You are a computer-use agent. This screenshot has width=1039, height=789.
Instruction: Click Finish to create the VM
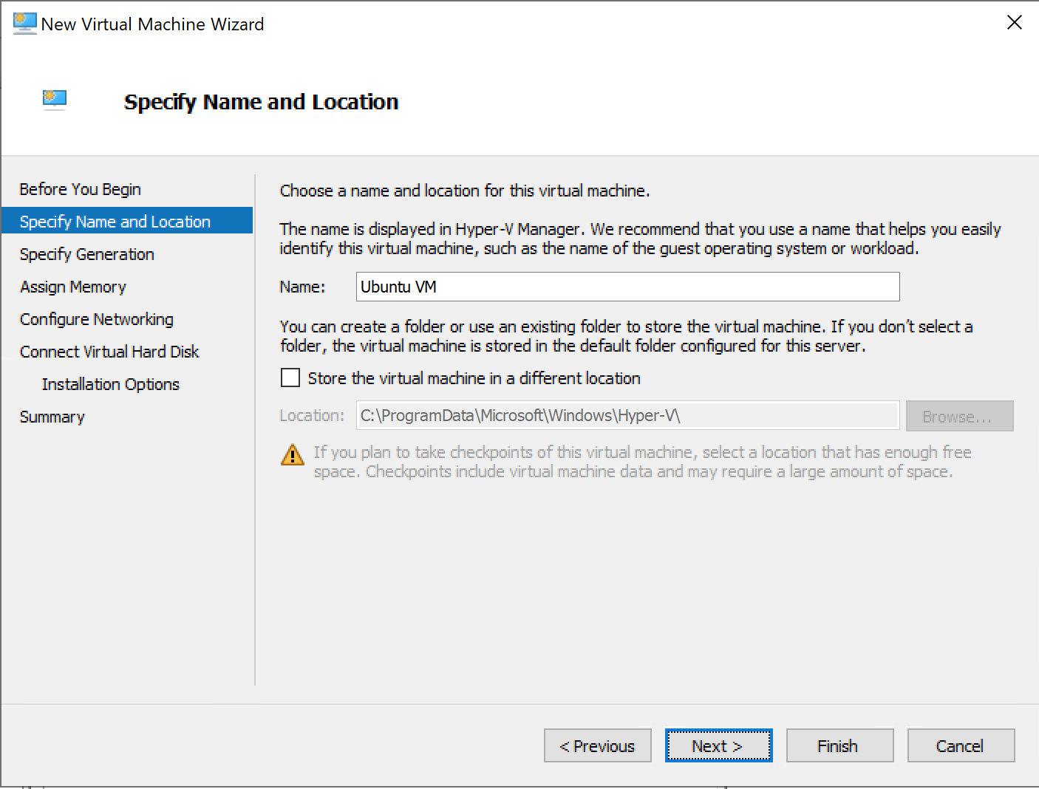click(x=839, y=746)
